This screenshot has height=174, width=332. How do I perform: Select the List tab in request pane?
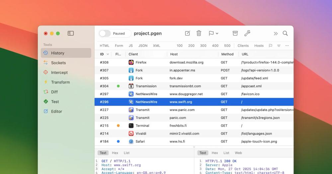click(126, 153)
